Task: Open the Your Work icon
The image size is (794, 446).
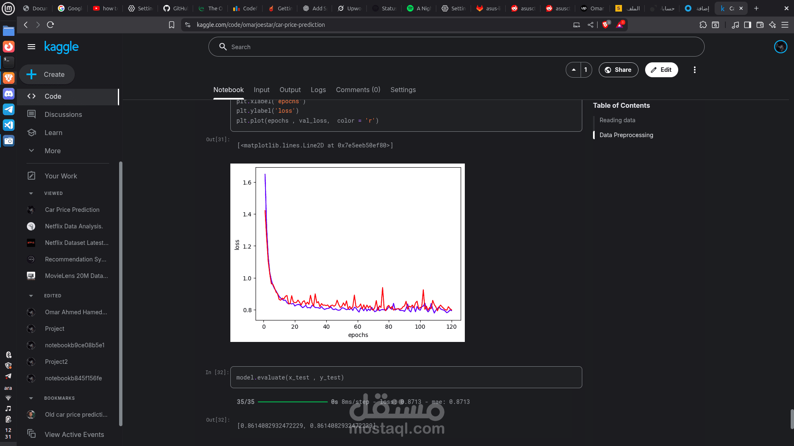Action: click(x=31, y=176)
